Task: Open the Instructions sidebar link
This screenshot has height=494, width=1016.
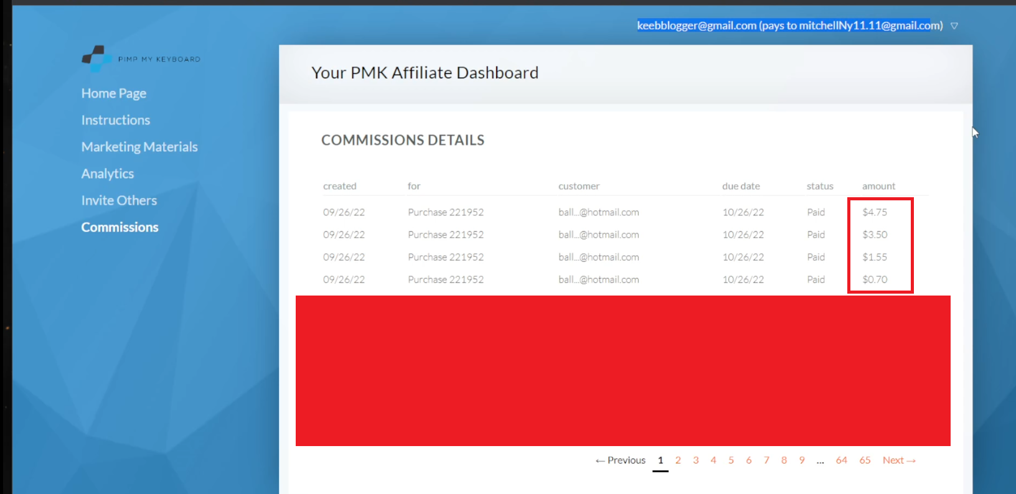Action: 116,120
